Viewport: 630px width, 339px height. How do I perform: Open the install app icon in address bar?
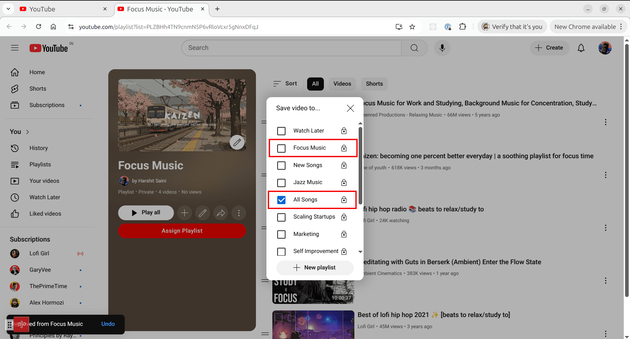tap(399, 27)
